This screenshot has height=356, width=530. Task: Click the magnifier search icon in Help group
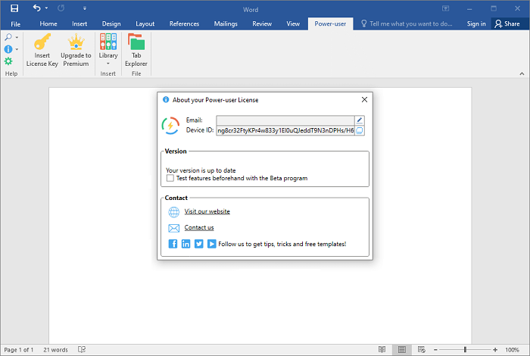[8, 37]
